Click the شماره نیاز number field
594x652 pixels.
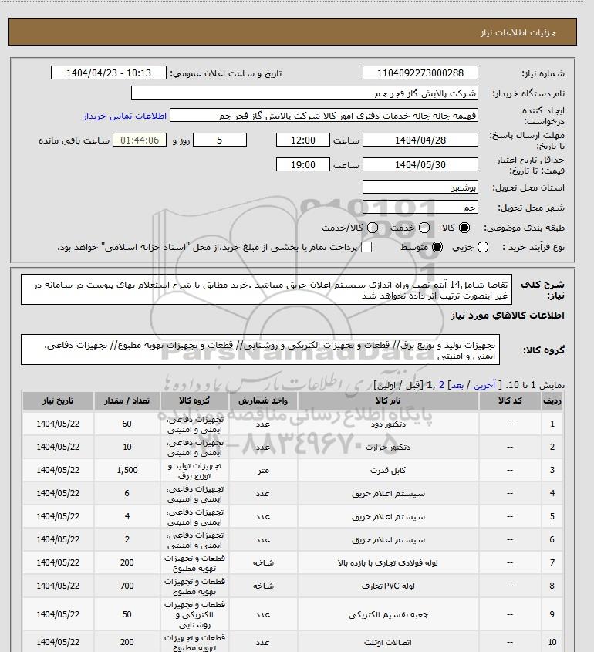tap(420, 73)
